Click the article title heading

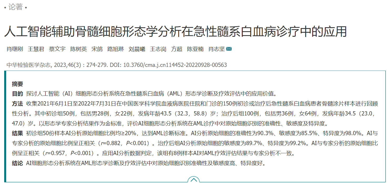[x=176, y=31]
